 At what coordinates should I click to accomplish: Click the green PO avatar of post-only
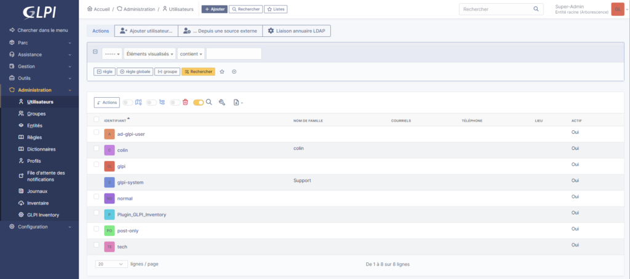pos(110,231)
